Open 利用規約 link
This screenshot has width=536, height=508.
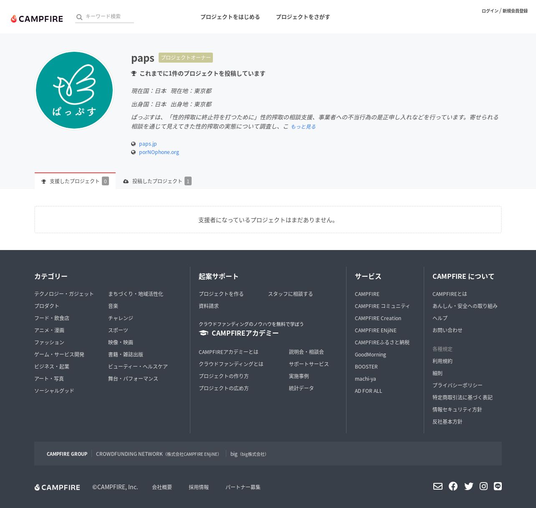click(x=442, y=361)
